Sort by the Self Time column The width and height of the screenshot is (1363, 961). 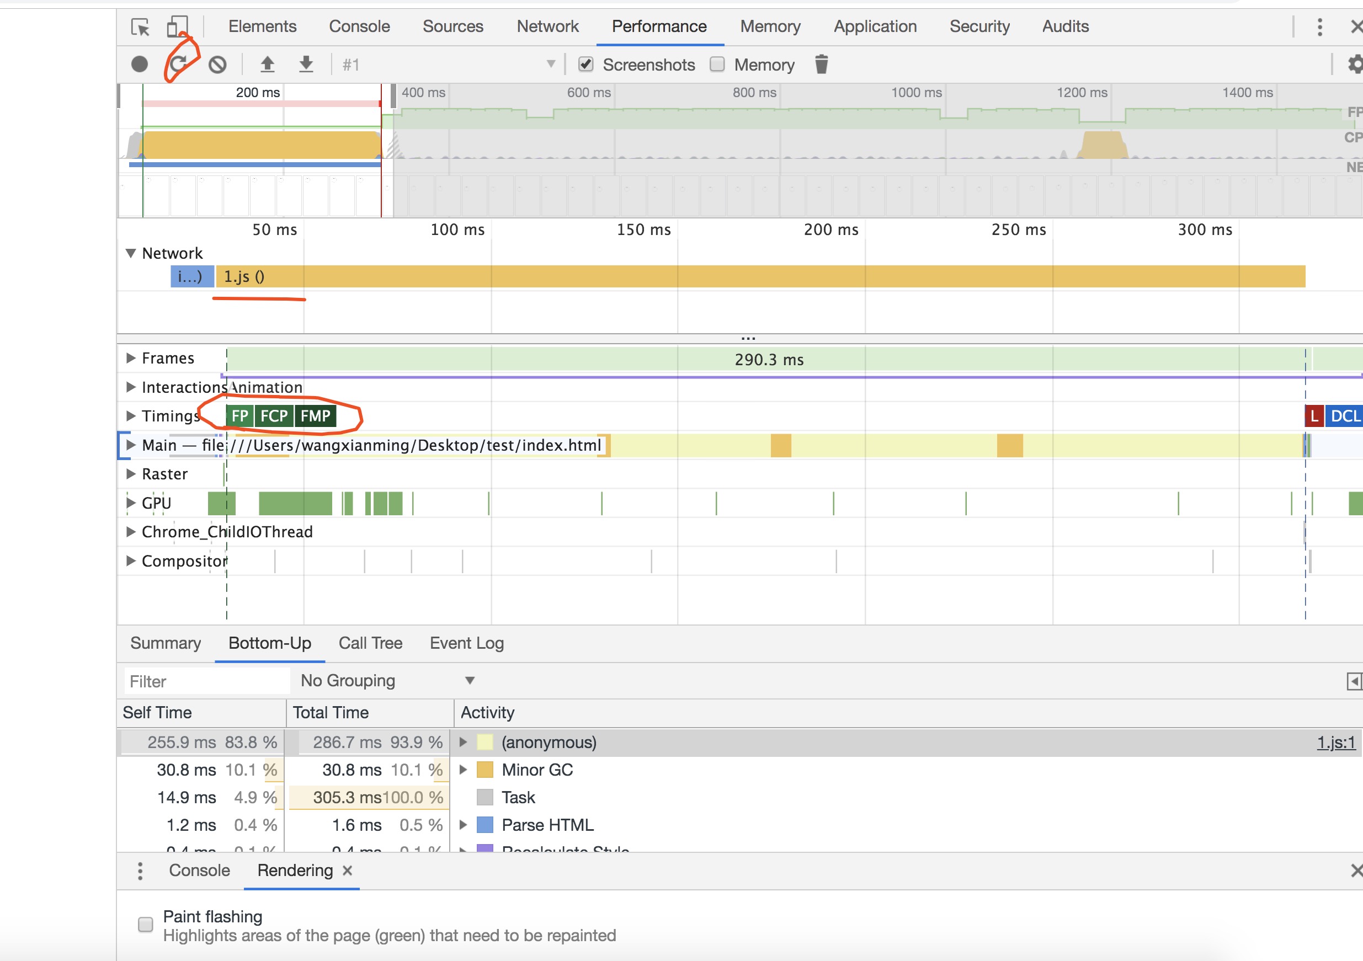point(201,713)
